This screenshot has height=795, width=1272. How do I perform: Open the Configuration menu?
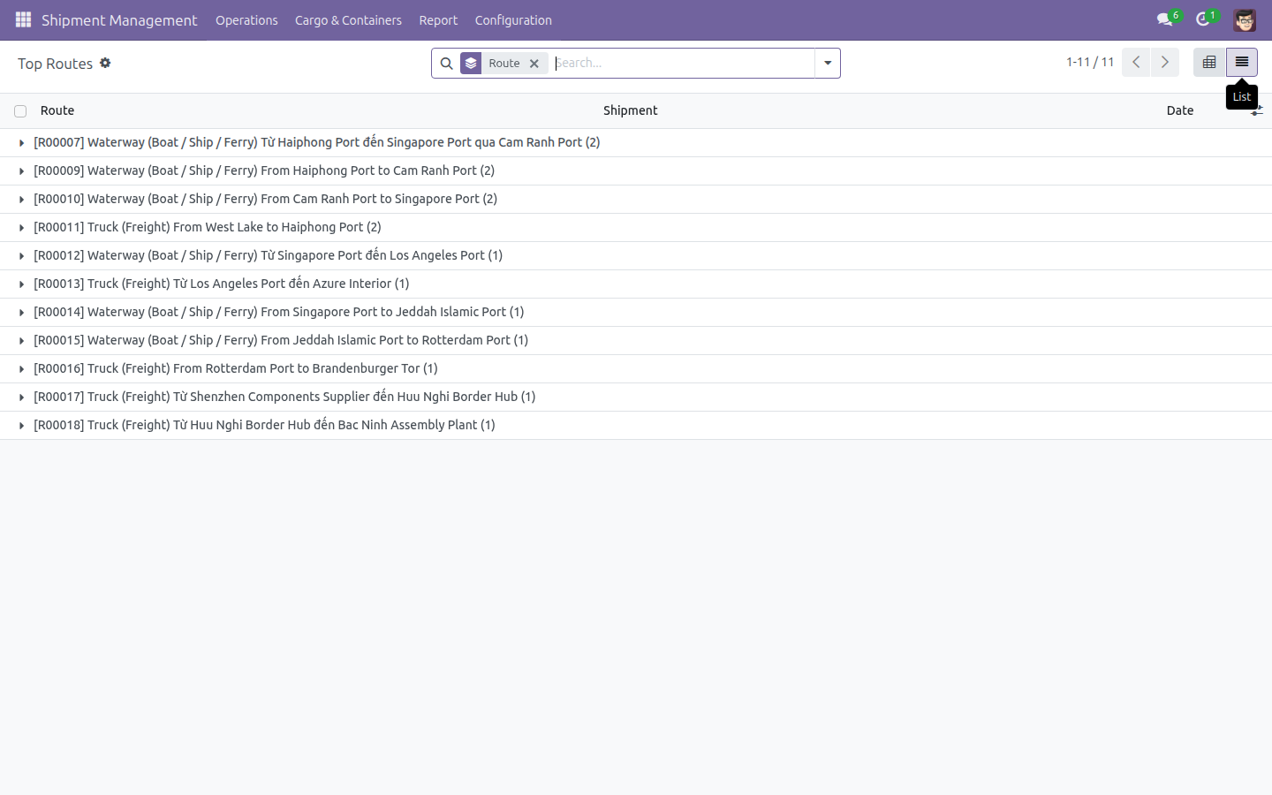[x=513, y=20]
